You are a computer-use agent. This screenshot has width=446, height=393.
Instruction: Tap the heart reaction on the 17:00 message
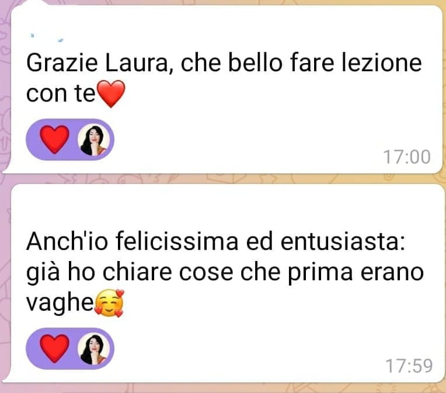coord(54,140)
